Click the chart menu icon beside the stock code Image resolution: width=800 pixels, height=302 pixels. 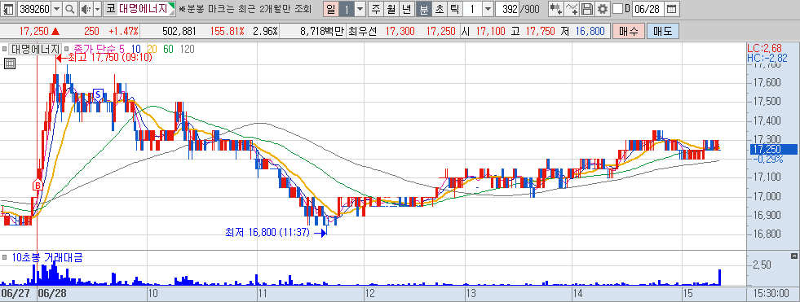point(9,9)
